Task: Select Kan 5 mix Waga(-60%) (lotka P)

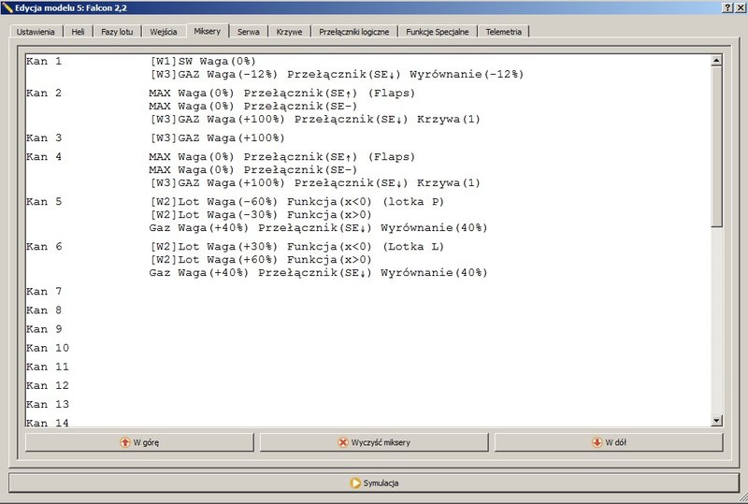Action: coord(297,202)
